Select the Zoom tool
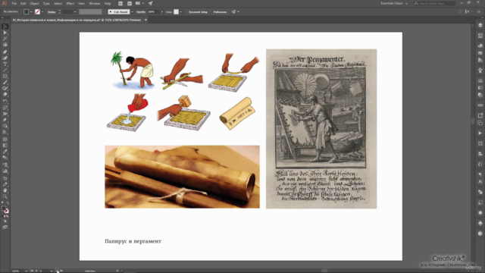The height and width of the screenshot is (273, 485). click(x=5, y=196)
